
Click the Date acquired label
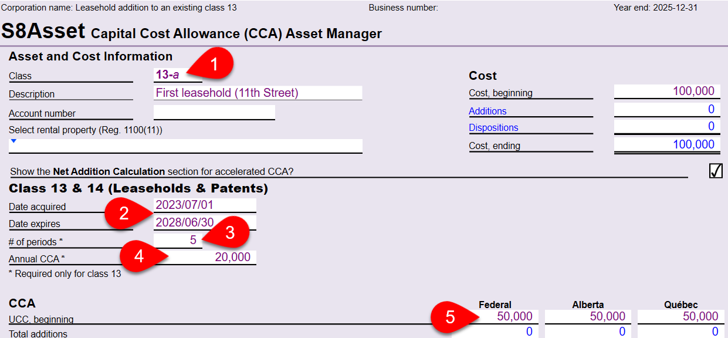(x=38, y=207)
